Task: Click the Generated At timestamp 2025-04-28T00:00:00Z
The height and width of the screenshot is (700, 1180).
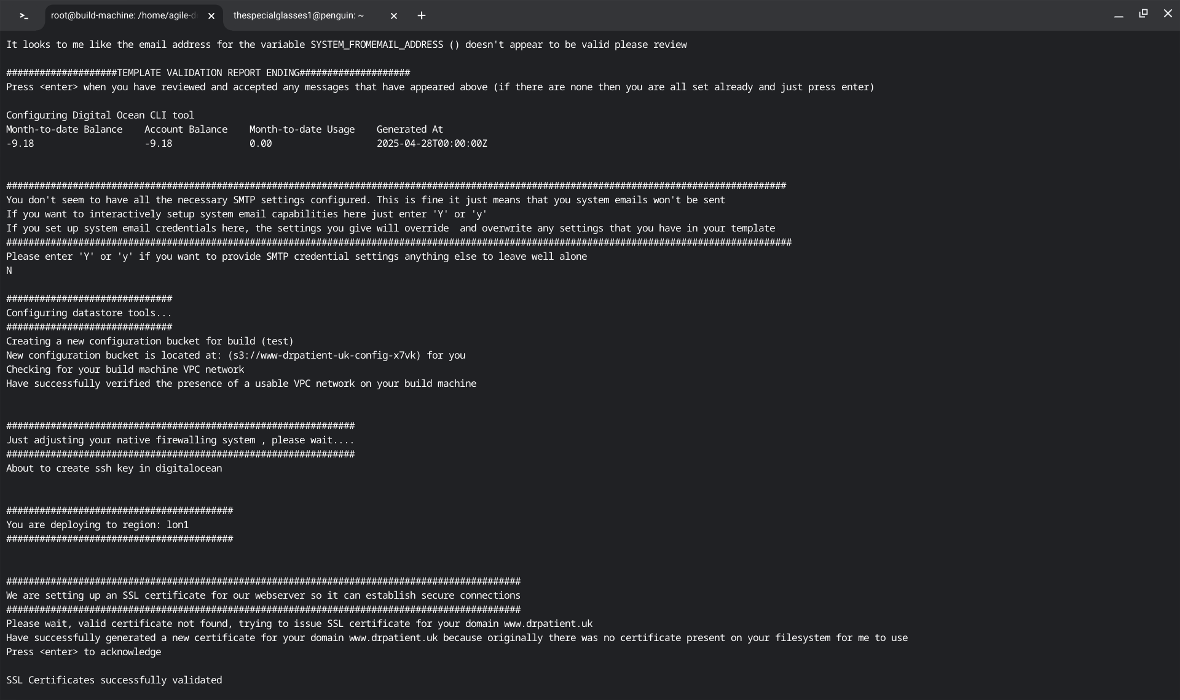Action: point(431,144)
